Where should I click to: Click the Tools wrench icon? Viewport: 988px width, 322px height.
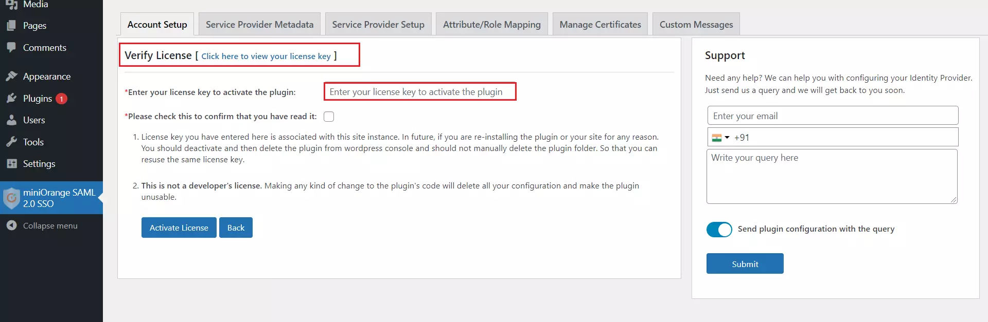(x=11, y=142)
